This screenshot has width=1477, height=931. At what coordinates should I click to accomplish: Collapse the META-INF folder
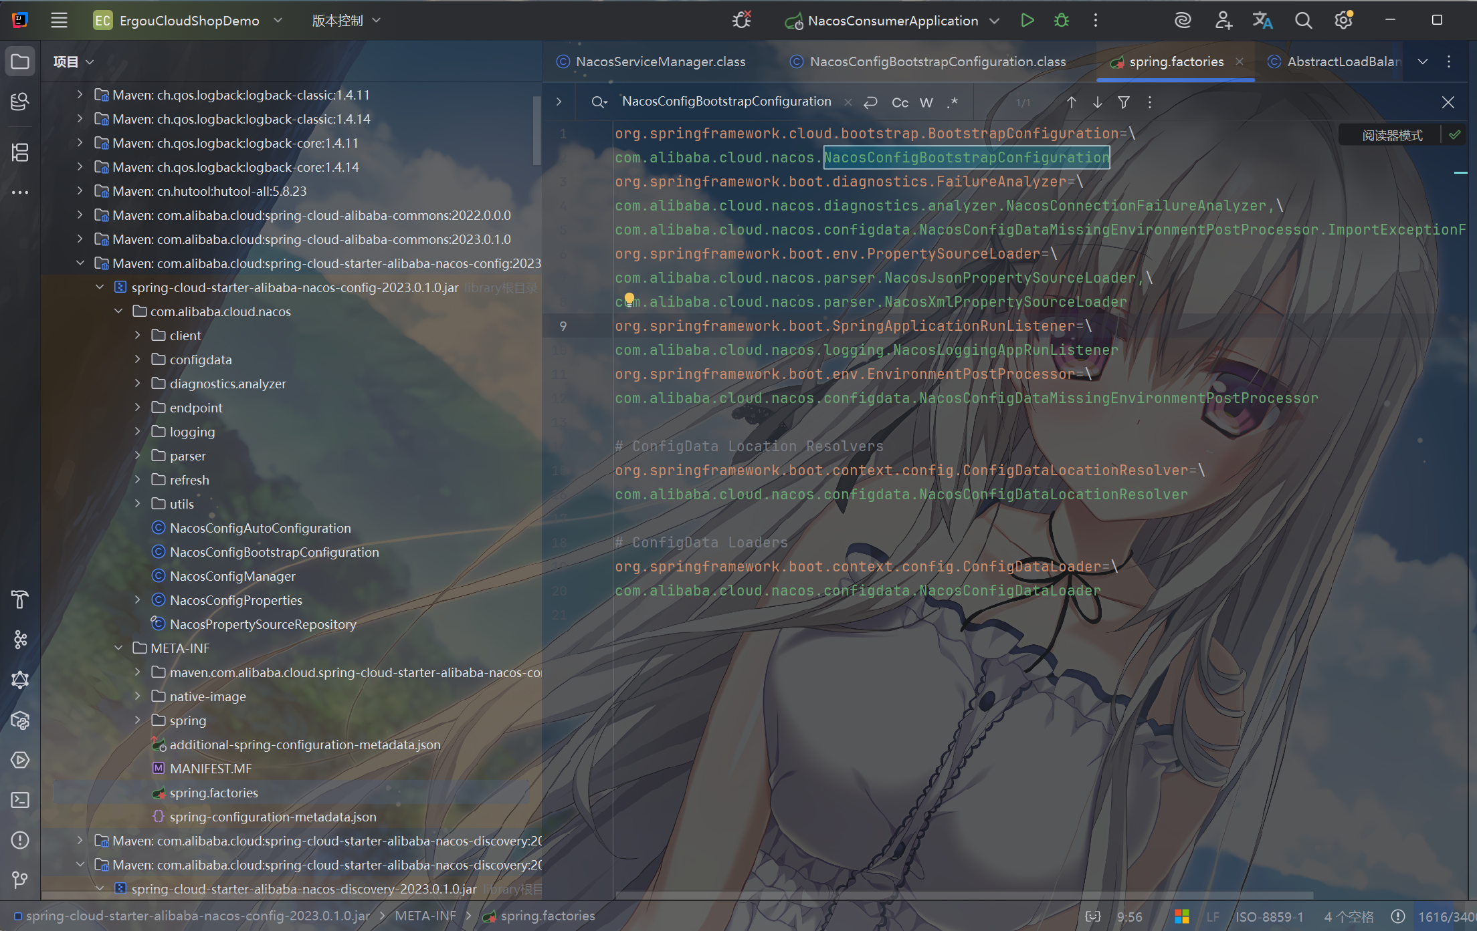click(x=118, y=648)
